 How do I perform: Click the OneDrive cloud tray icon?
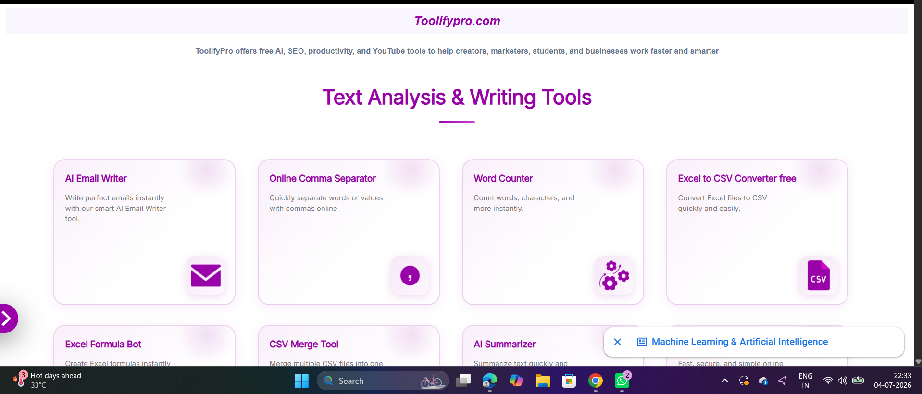[x=763, y=381]
